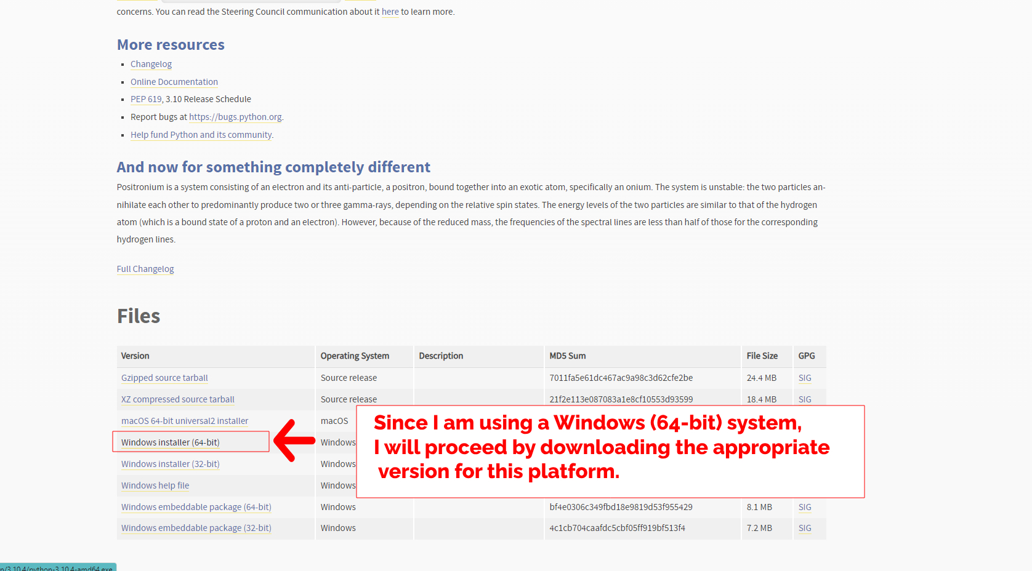Open SIG link for 64-bit embeddable package

(x=805, y=507)
